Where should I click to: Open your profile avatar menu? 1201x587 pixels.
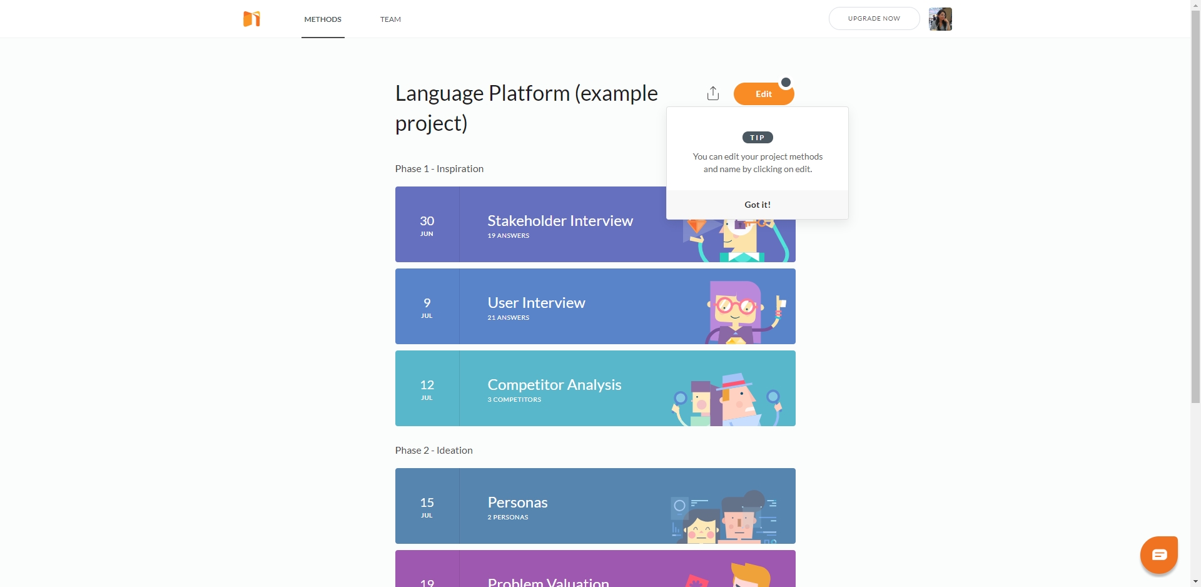click(x=940, y=19)
